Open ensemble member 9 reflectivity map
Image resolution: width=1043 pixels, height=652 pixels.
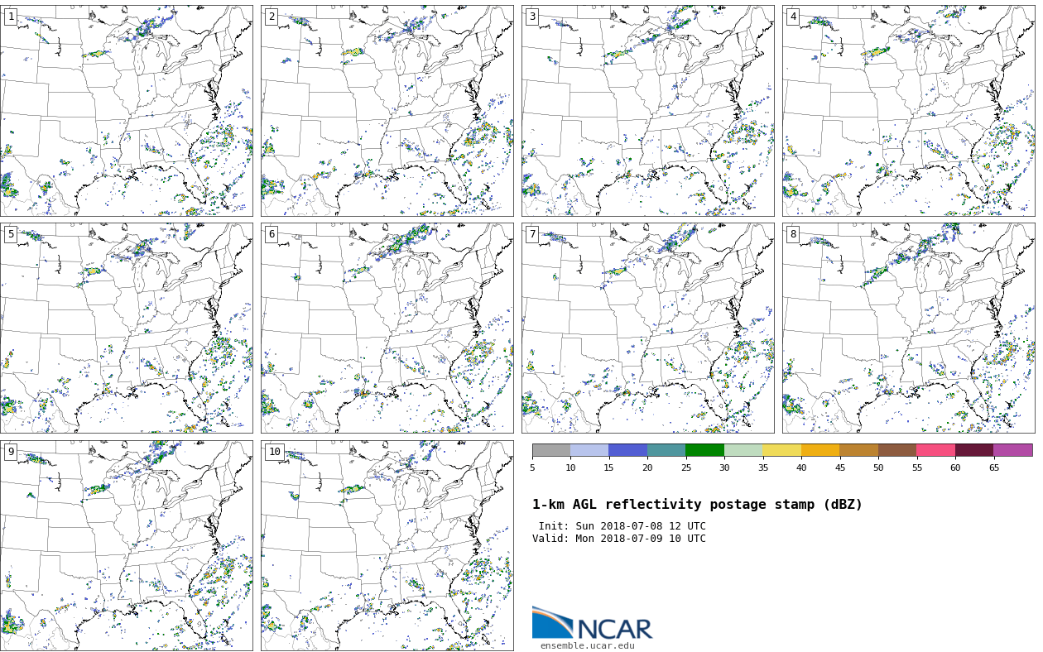pos(126,545)
